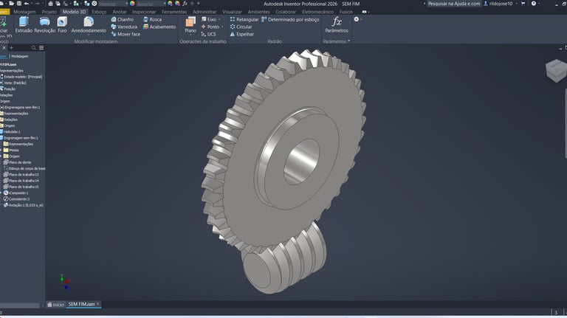Select Helicoide:1 in the browser tree
Screen dimensions: 567x318
coord(16,131)
